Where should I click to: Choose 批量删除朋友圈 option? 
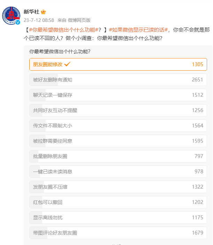(118, 156)
